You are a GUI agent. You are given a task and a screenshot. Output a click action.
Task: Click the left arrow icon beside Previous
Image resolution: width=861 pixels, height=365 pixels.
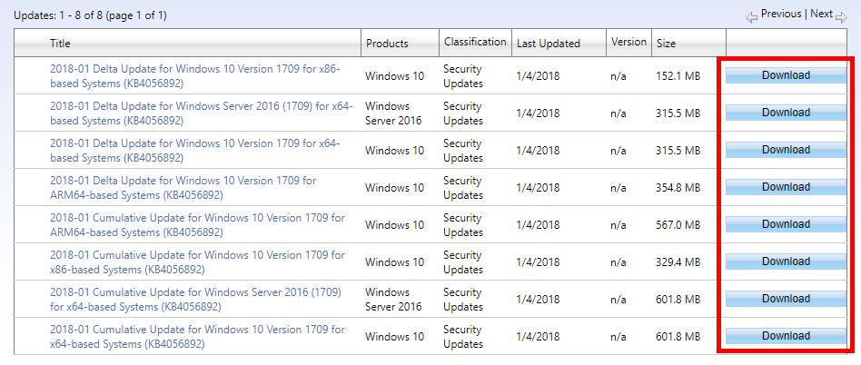coord(751,16)
